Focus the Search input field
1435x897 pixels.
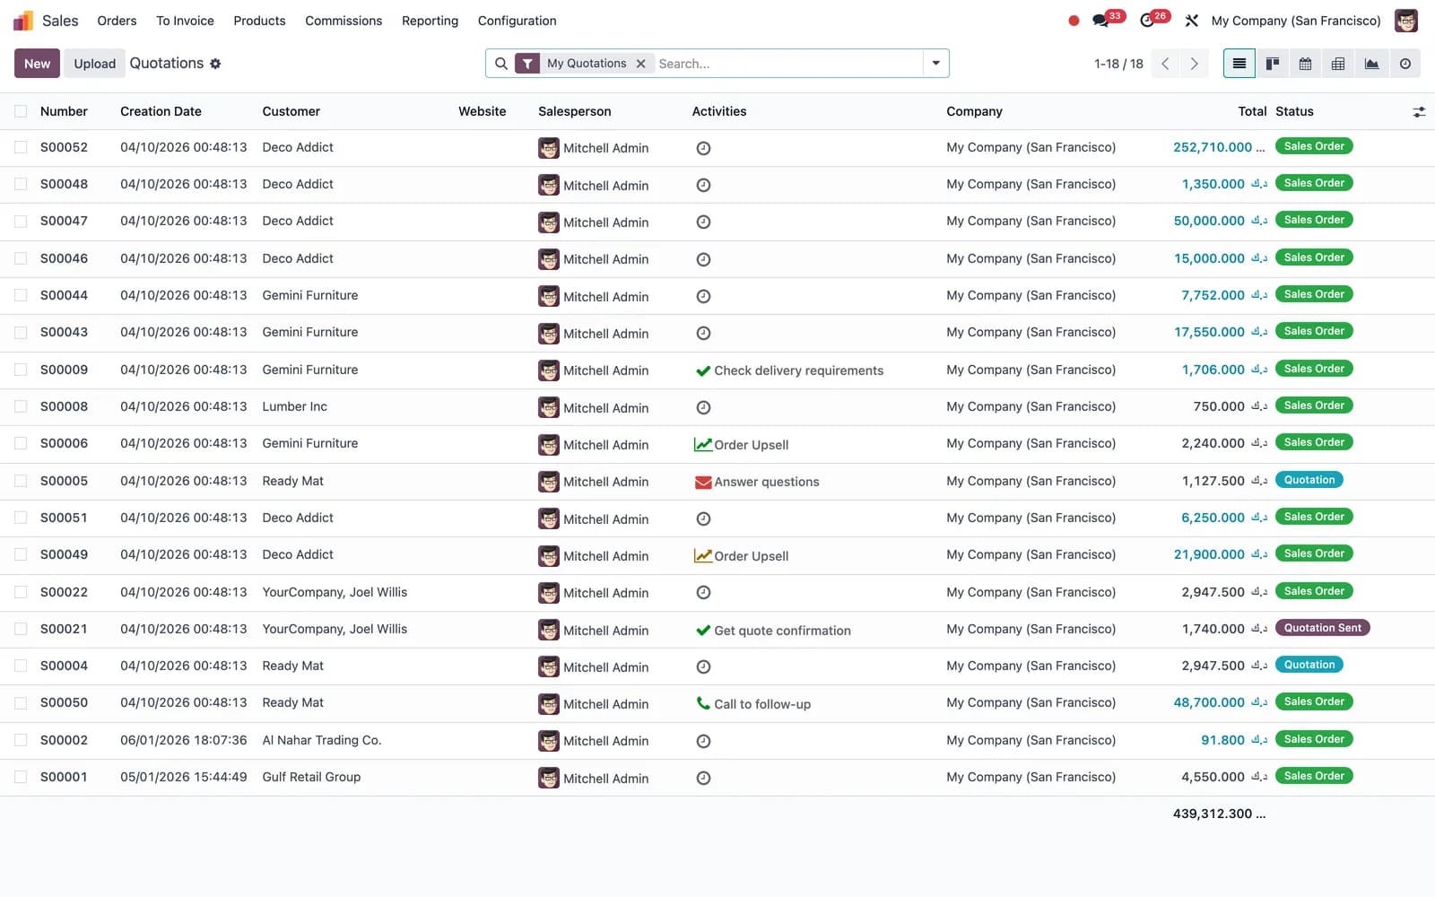tap(787, 64)
